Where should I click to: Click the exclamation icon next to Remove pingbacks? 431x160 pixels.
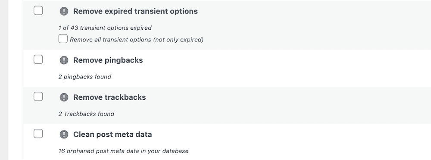pos(64,60)
